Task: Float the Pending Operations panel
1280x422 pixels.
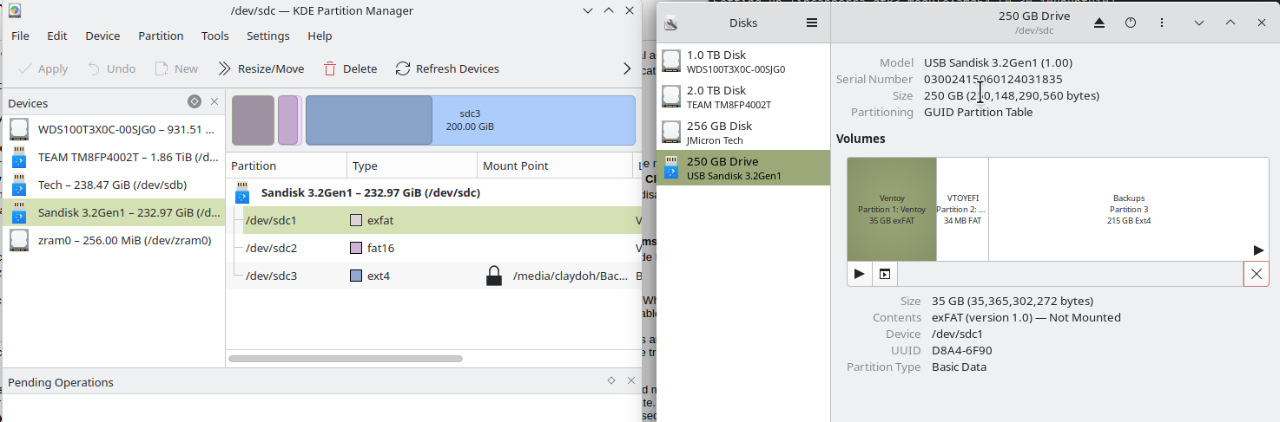Action: pyautogui.click(x=611, y=381)
